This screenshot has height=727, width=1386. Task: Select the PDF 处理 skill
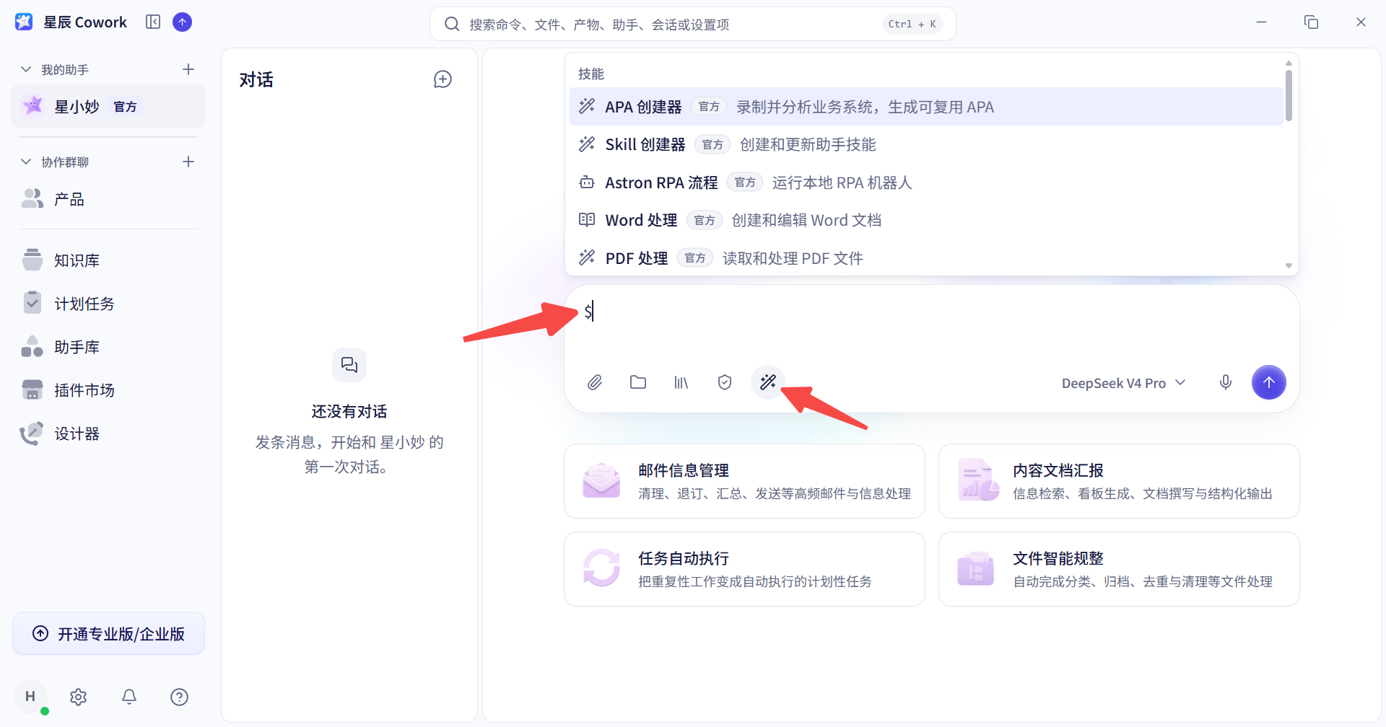(x=926, y=258)
